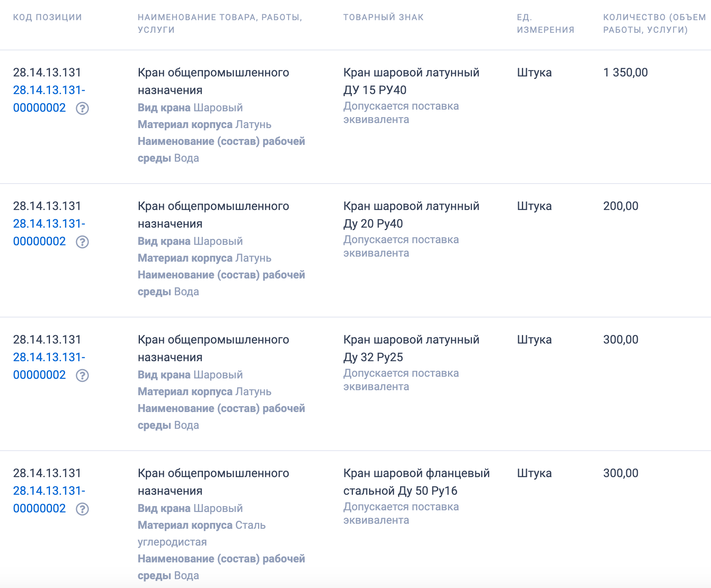Viewport: 711px width, 588px height.
Task: Select quantity value 200,00
Action: point(621,206)
